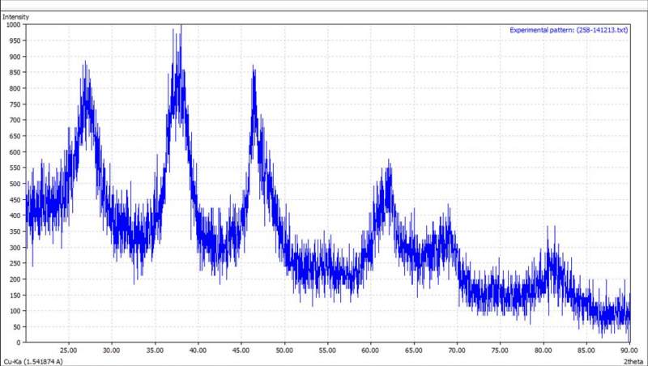This screenshot has width=648, height=366.
Task: Click the 2theta axis title
Action: click(633, 362)
